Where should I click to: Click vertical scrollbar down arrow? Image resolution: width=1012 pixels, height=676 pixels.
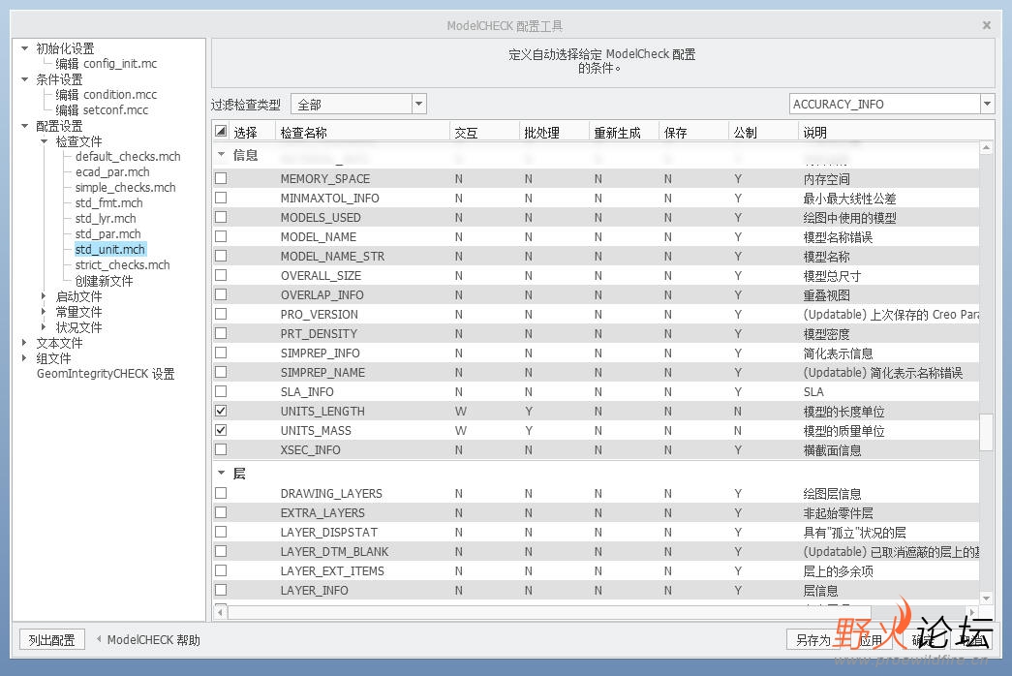click(986, 598)
